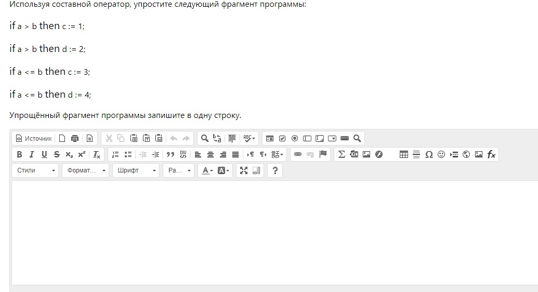Click the Undo arrow
This screenshot has width=538, height=292.
[174, 138]
